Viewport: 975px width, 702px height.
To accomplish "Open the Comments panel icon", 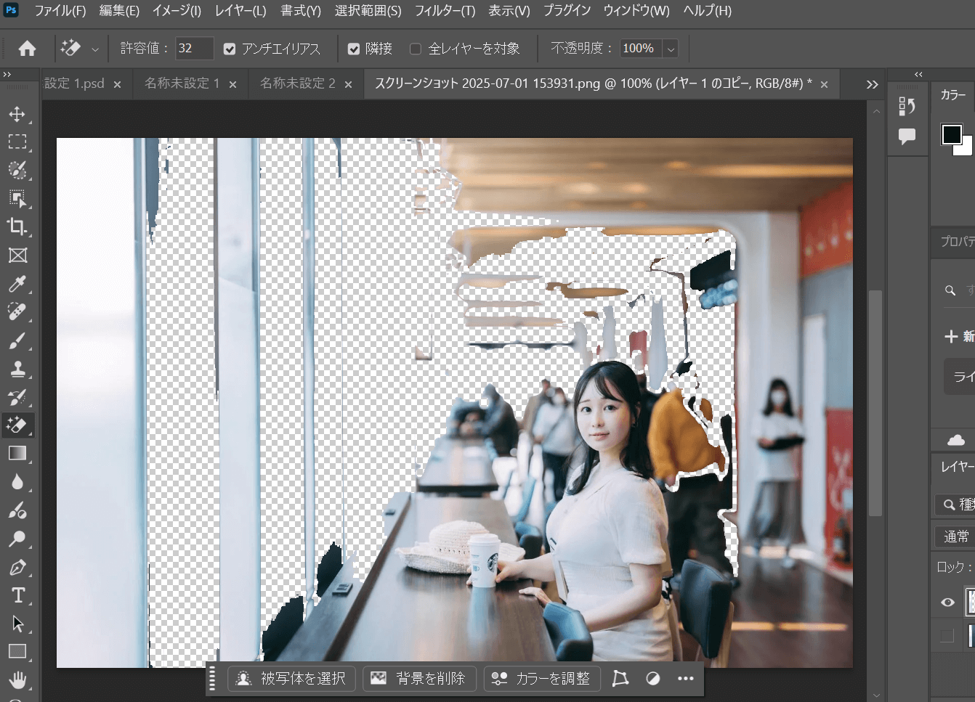I will (x=907, y=136).
